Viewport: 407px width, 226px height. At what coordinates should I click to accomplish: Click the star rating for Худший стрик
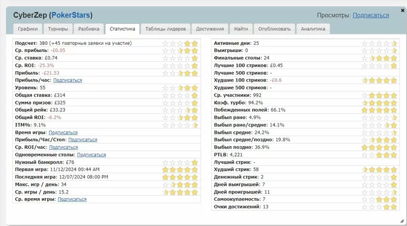(379, 170)
